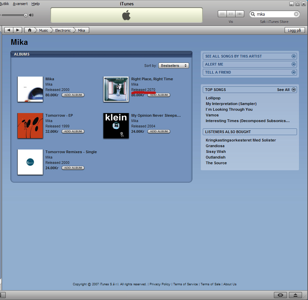The image size is (308, 300).
Task: Click My Opinion Never Sleeps... title
Action: [156, 115]
